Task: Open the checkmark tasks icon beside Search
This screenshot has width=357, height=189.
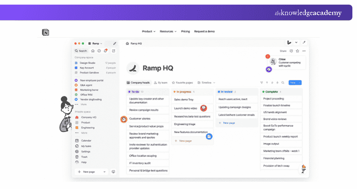Action: click(x=99, y=51)
